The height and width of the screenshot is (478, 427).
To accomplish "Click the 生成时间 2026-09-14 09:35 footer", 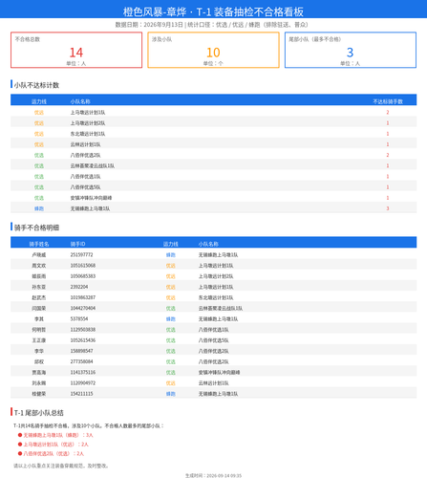I will (213, 475).
